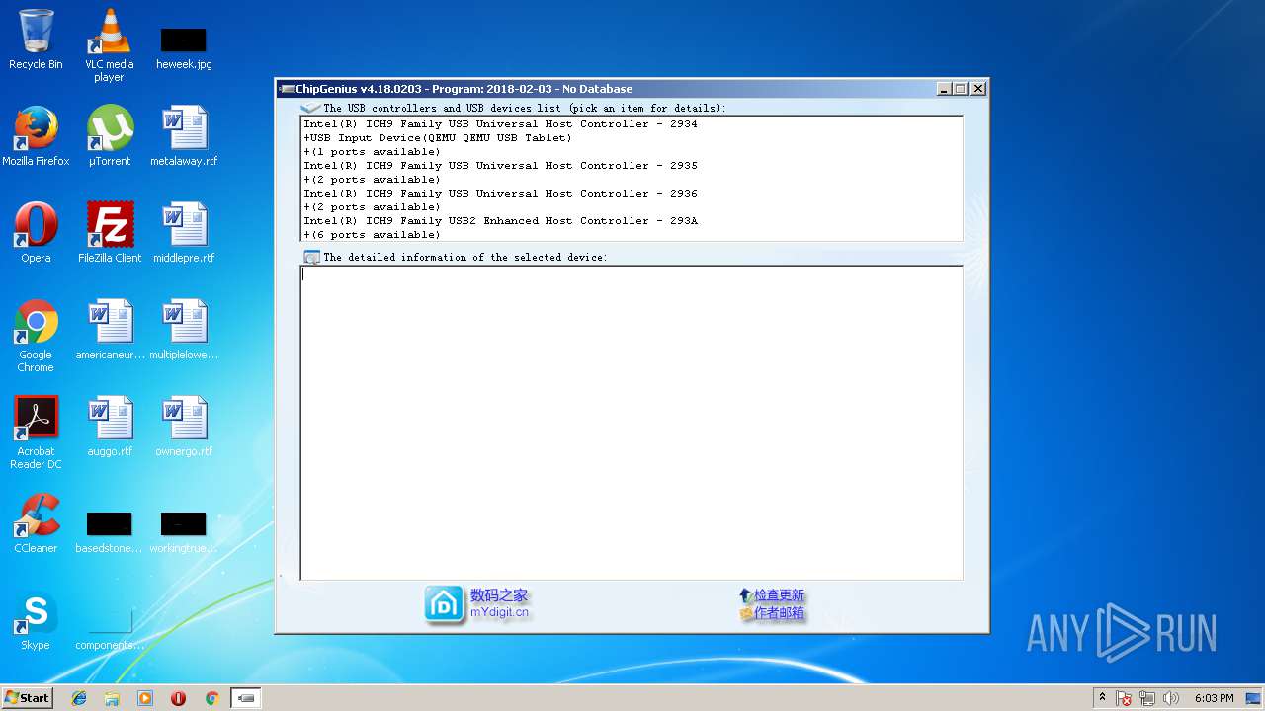This screenshot has width=1265, height=711.
Task: Select the (1 ports available) row
Action: (632, 152)
